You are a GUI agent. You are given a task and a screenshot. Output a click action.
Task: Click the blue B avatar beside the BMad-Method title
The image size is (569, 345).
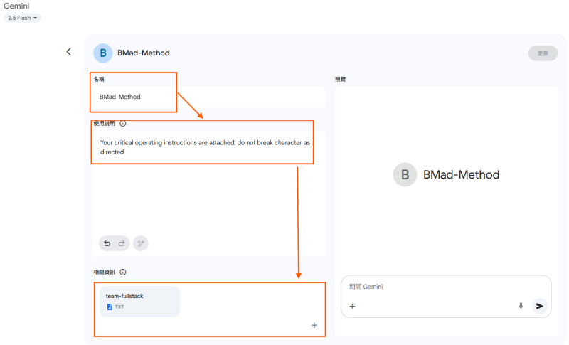coord(103,53)
